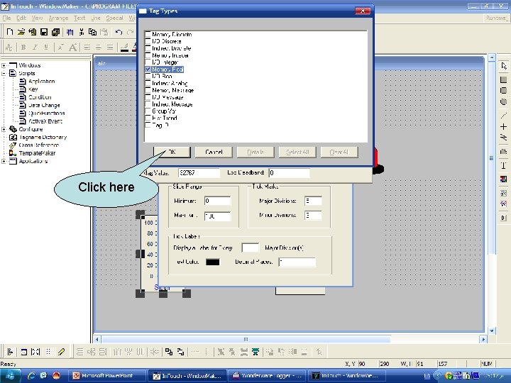Switch to Runtime at top right
Image resolution: width=511 pixels, height=383 pixels.
(495, 18)
